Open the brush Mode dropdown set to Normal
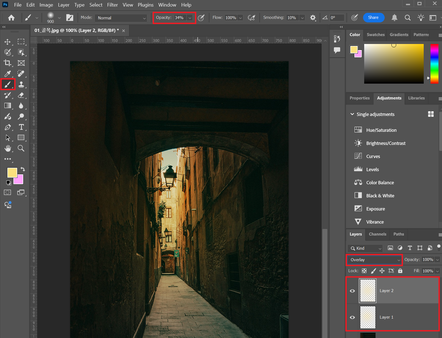 pyautogui.click(x=121, y=18)
